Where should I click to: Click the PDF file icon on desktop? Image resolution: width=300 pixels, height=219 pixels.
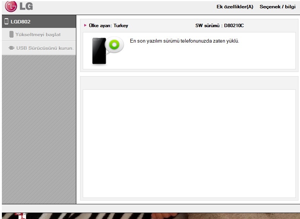click(x=22, y=216)
